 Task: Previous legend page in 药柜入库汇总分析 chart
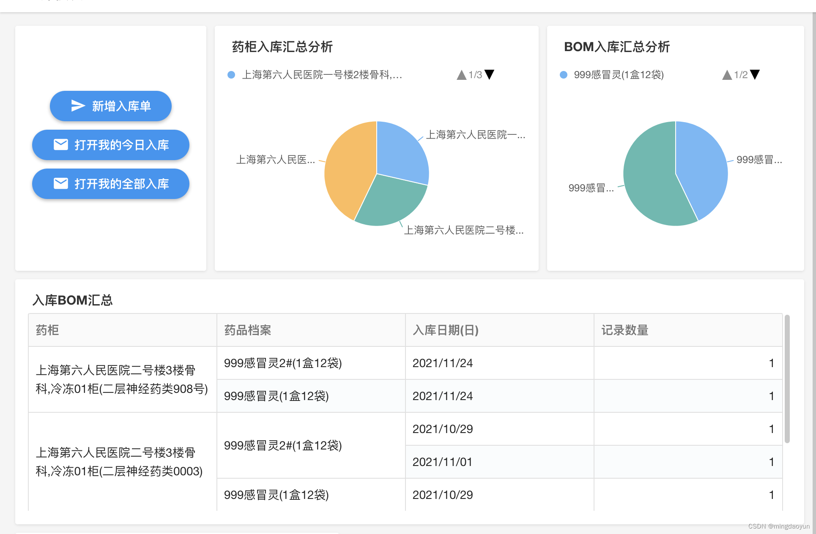pos(461,75)
